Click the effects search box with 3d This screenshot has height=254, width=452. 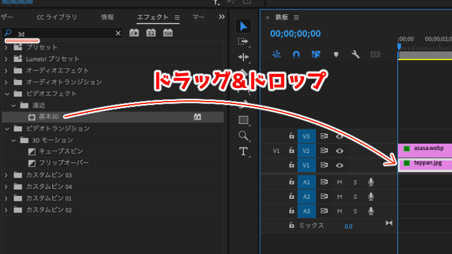(62, 33)
